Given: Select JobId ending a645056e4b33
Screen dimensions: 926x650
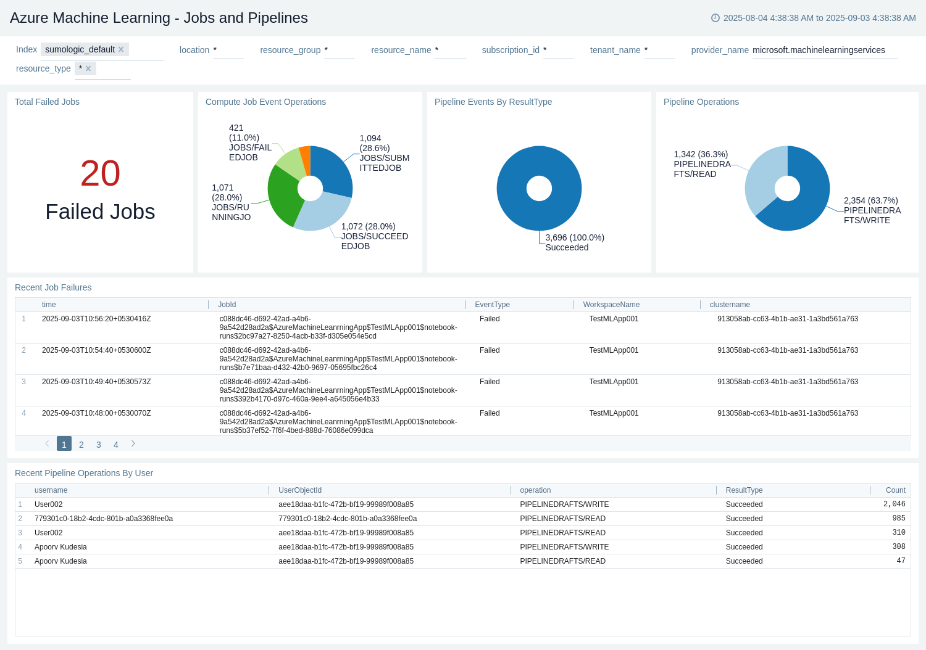Looking at the screenshot, I should [338, 390].
